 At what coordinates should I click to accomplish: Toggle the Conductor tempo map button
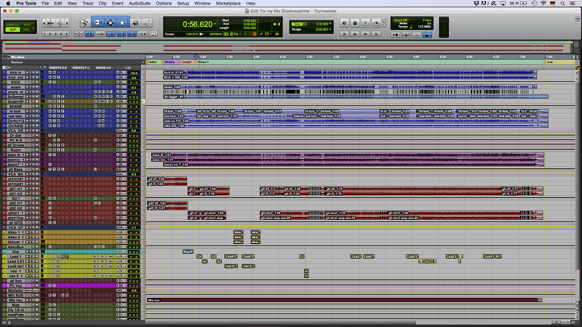coord(427,35)
